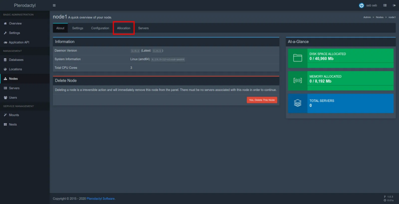Switch to the Configuration tab
Viewport: 399px width, 204px height.
[100, 28]
